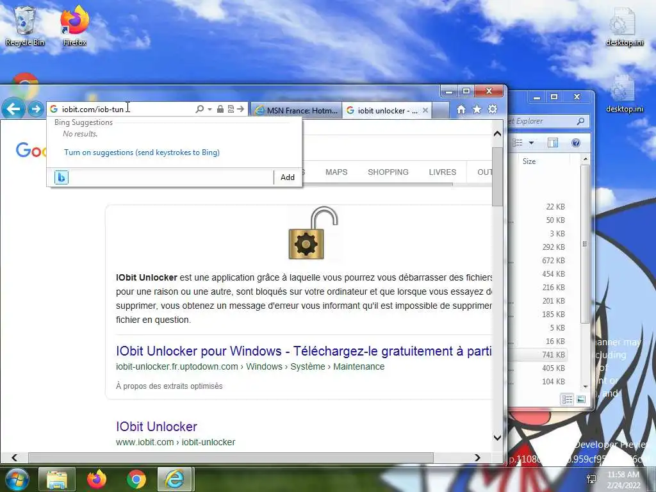Open IObit Unlocker pour Windows uptodown link

coord(304,350)
